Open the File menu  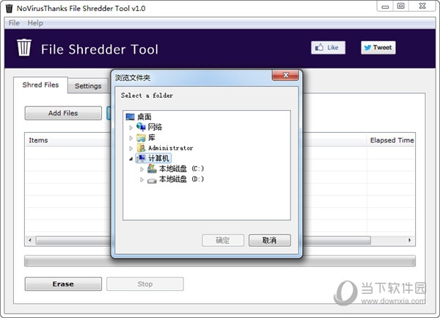tap(15, 24)
